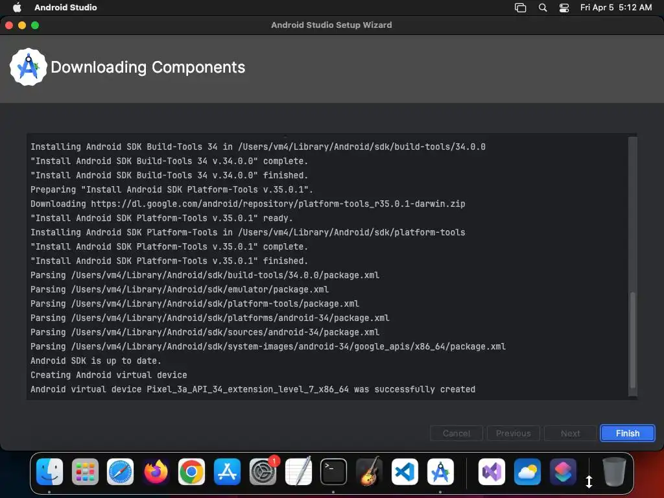Open Shortcuts app from the Dock

click(563, 471)
